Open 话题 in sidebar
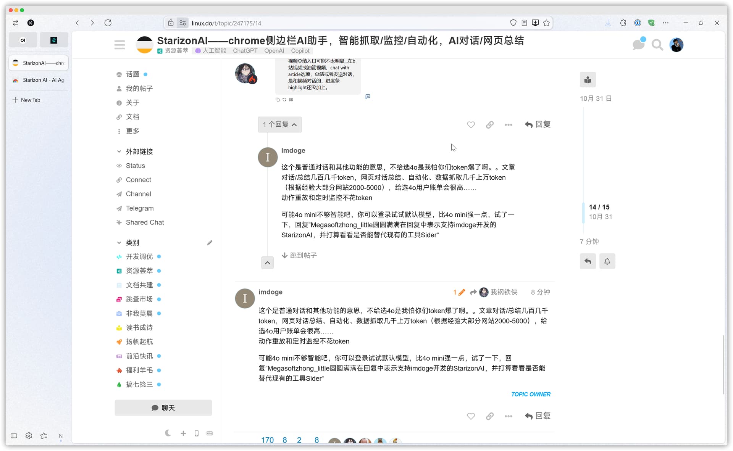This screenshot has width=733, height=451. pyautogui.click(x=132, y=74)
